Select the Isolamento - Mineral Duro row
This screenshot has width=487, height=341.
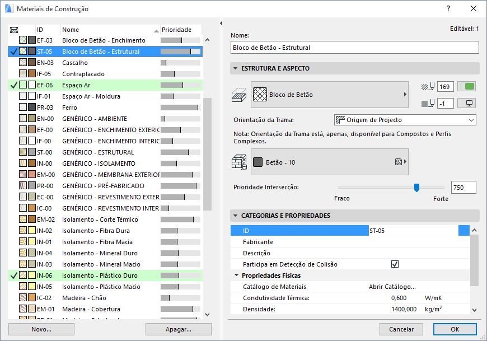click(105, 253)
